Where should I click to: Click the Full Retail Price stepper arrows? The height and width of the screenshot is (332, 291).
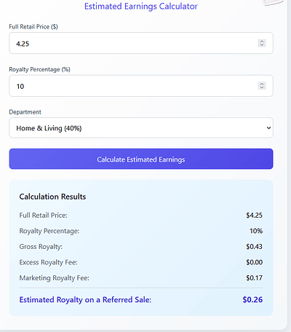262,43
